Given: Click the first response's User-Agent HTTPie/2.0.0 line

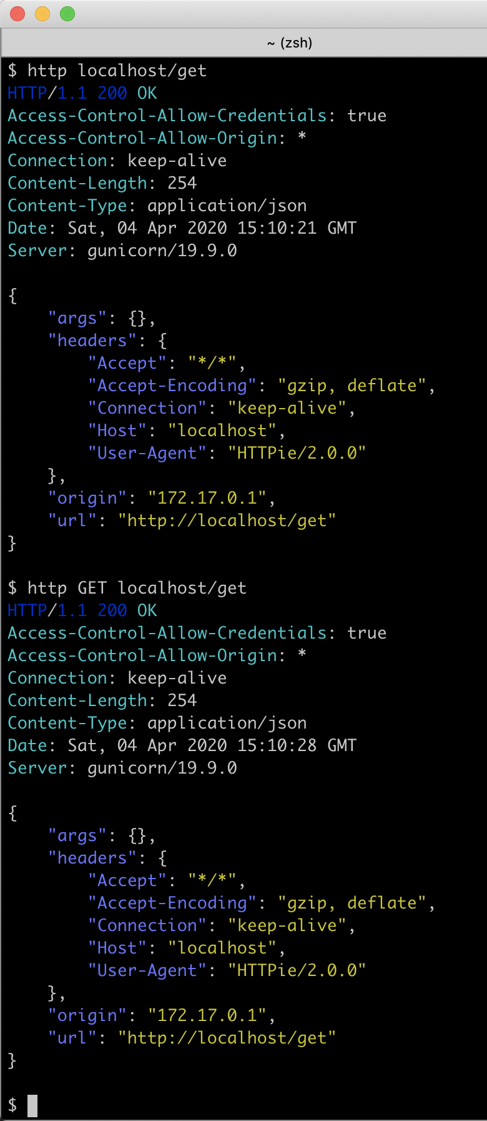Looking at the screenshot, I should [x=227, y=453].
